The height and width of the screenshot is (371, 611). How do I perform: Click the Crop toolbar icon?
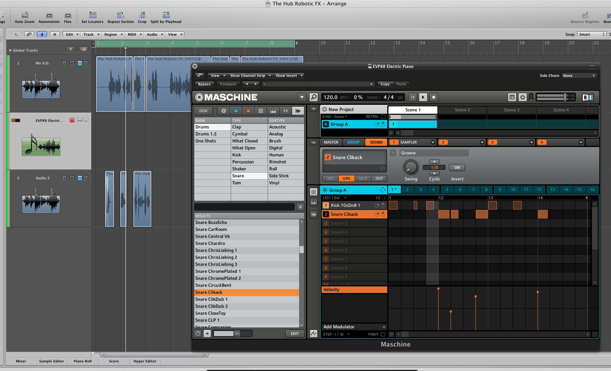142,15
